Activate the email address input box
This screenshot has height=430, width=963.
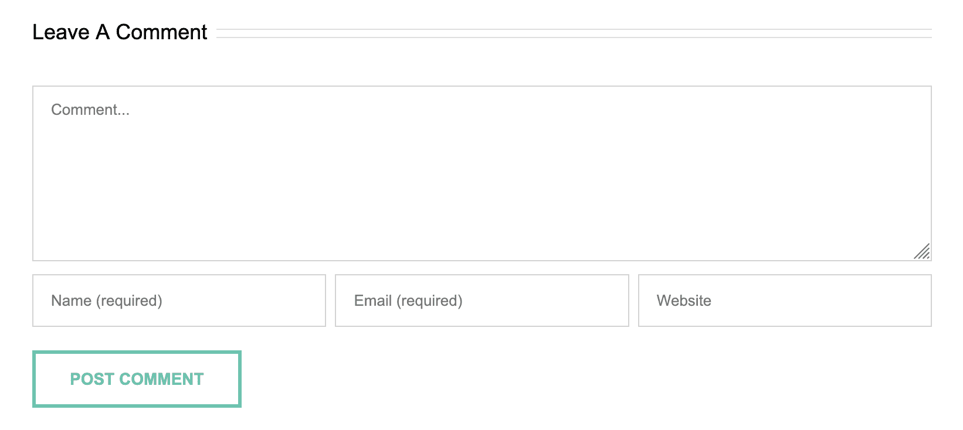[x=482, y=301]
